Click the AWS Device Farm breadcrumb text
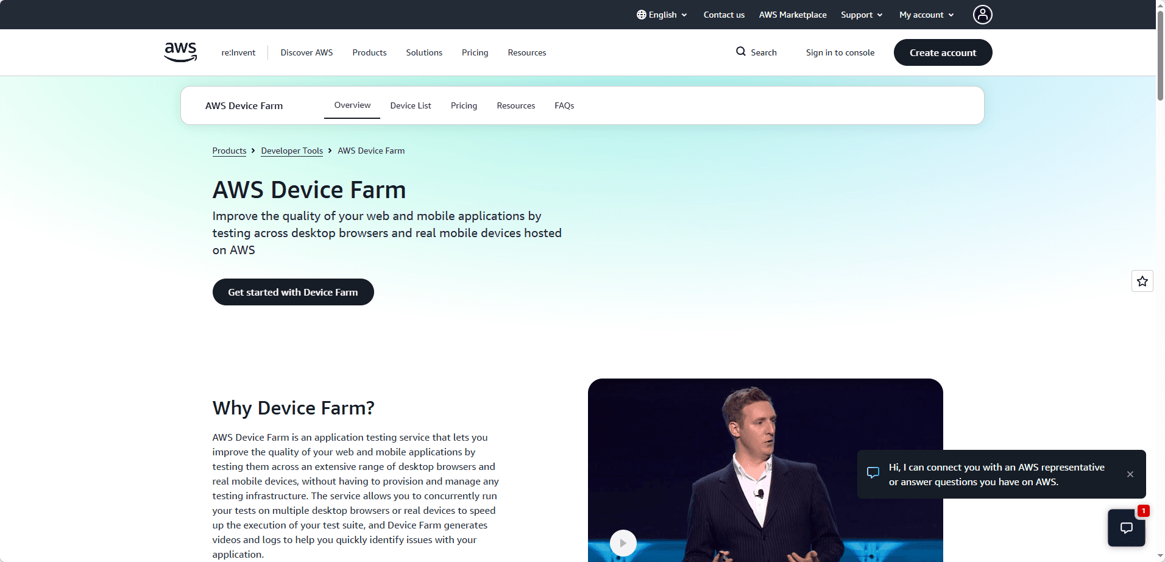Image resolution: width=1165 pixels, height=562 pixels. 371,151
